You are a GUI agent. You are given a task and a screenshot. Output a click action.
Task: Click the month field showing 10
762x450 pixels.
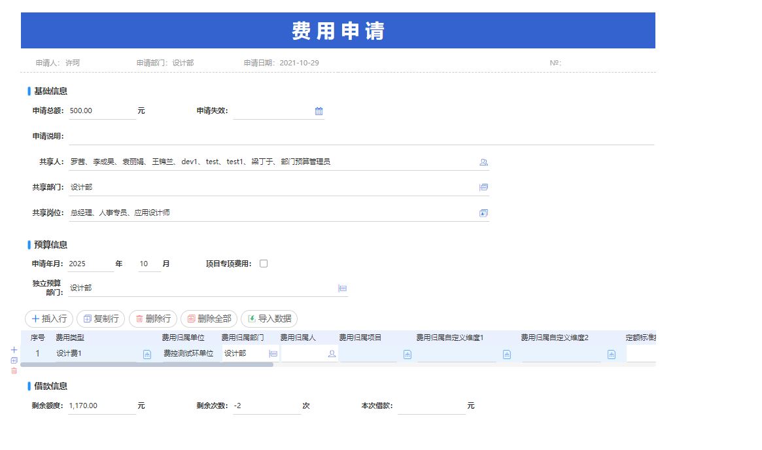pyautogui.click(x=149, y=264)
